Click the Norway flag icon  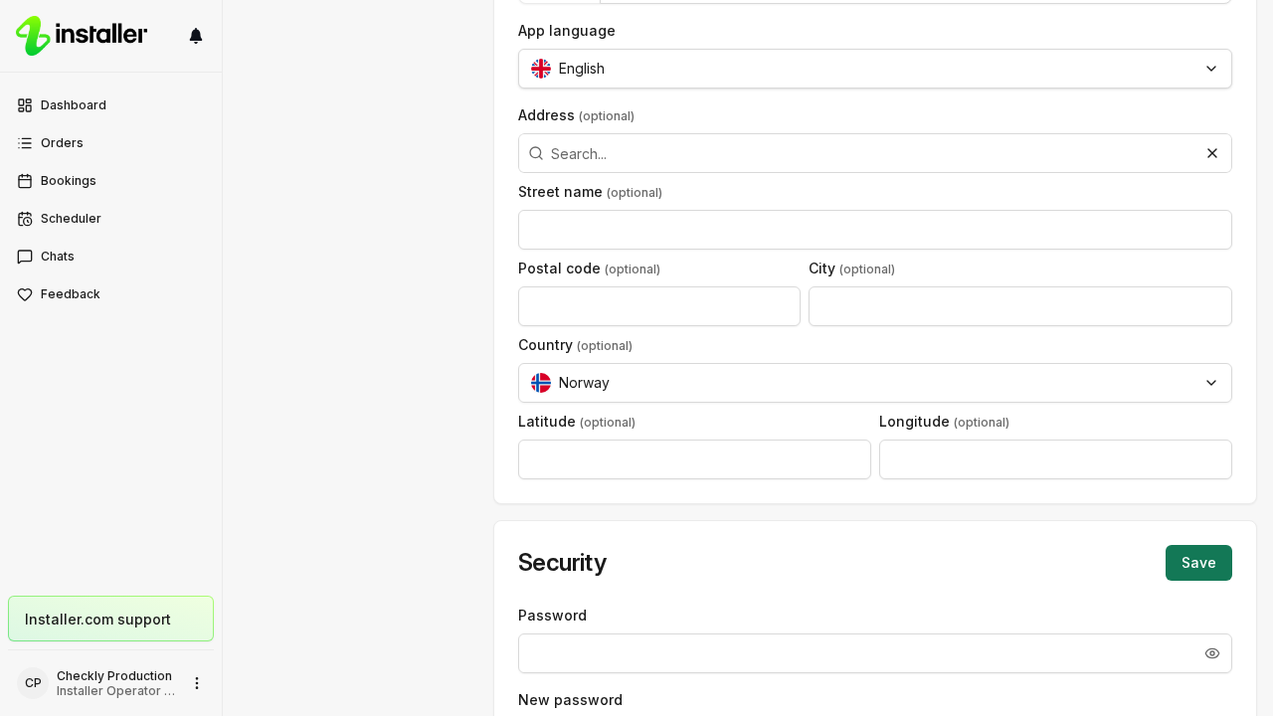541,383
